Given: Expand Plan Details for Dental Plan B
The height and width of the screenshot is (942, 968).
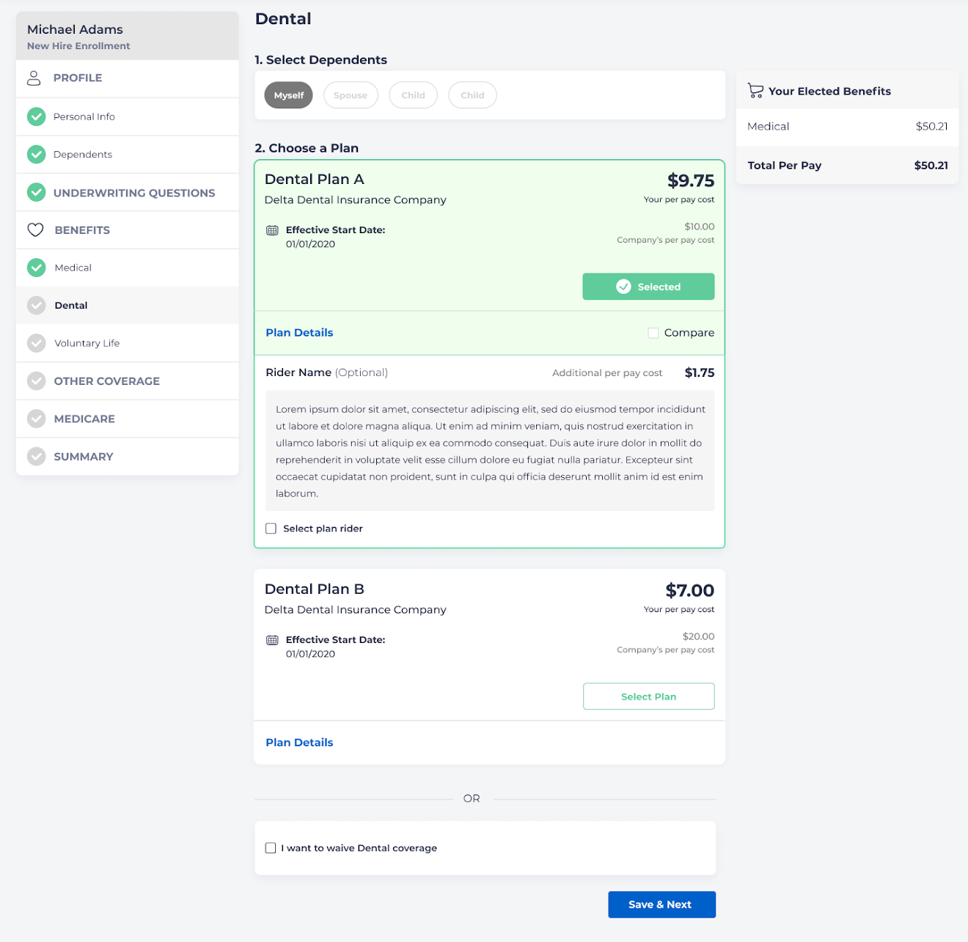Looking at the screenshot, I should pyautogui.click(x=299, y=743).
